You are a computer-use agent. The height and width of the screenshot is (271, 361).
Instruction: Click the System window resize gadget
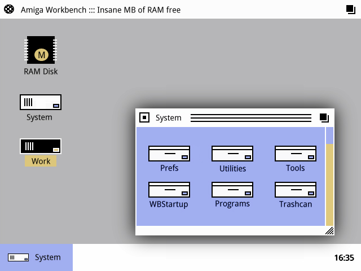pyautogui.click(x=329, y=231)
